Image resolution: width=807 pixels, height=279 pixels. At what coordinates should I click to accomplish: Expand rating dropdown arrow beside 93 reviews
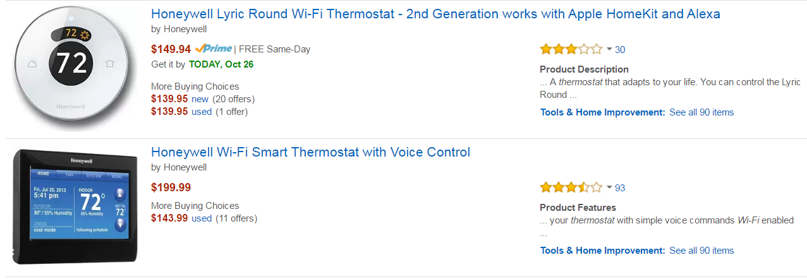point(609,187)
